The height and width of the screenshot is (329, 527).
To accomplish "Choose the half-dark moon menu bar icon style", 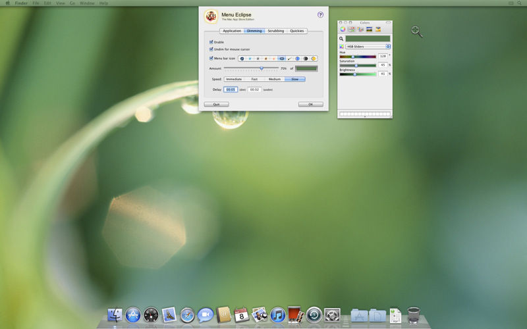I will pyautogui.click(x=306, y=59).
